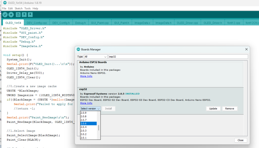Choose version 2.0.7 from the list

point(88,120)
